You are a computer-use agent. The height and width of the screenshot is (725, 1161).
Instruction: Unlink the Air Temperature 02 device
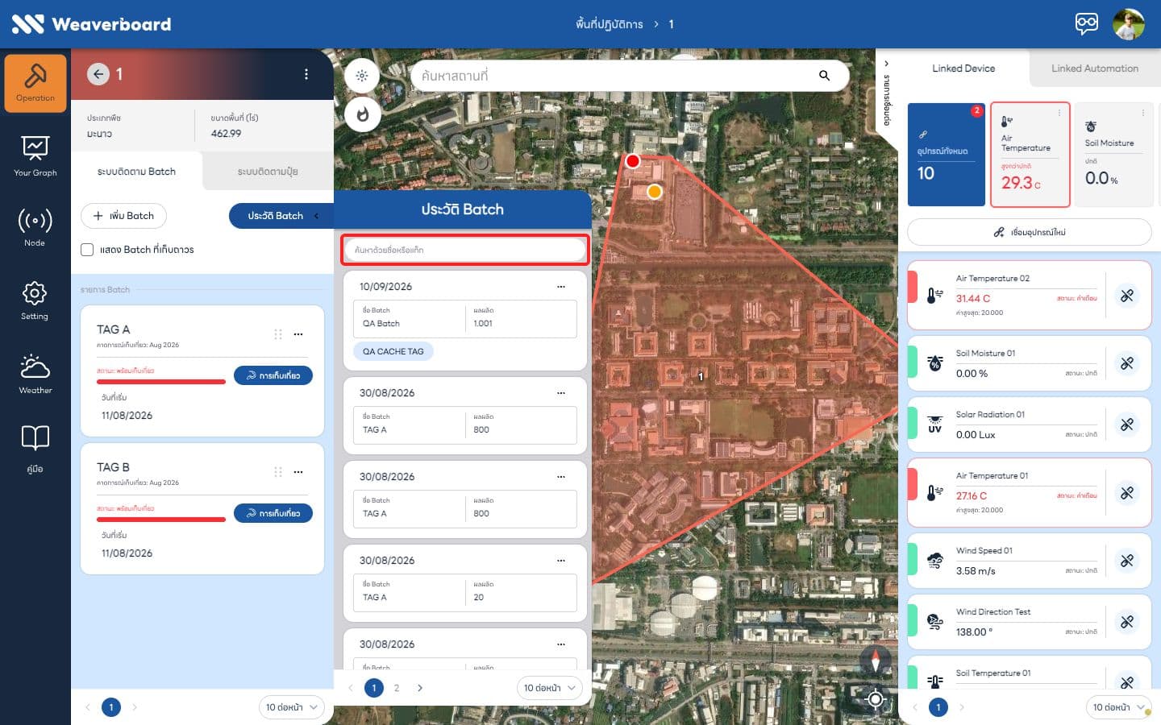click(1127, 296)
